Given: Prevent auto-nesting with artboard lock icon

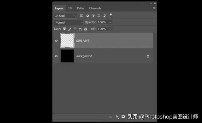Looking at the screenshot, I should pos(80,29).
